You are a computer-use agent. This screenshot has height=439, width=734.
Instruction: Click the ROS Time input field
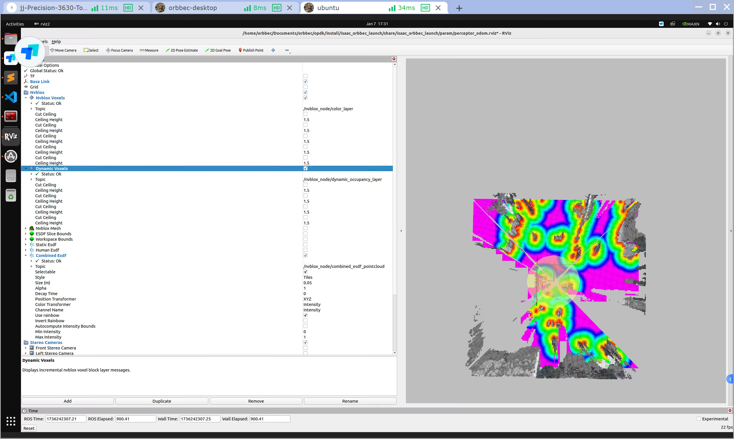(66, 419)
